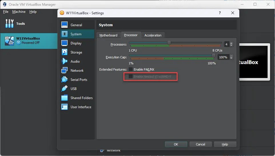Click the Network icon in Manager details pane
275x156 pixels.
point(102,151)
